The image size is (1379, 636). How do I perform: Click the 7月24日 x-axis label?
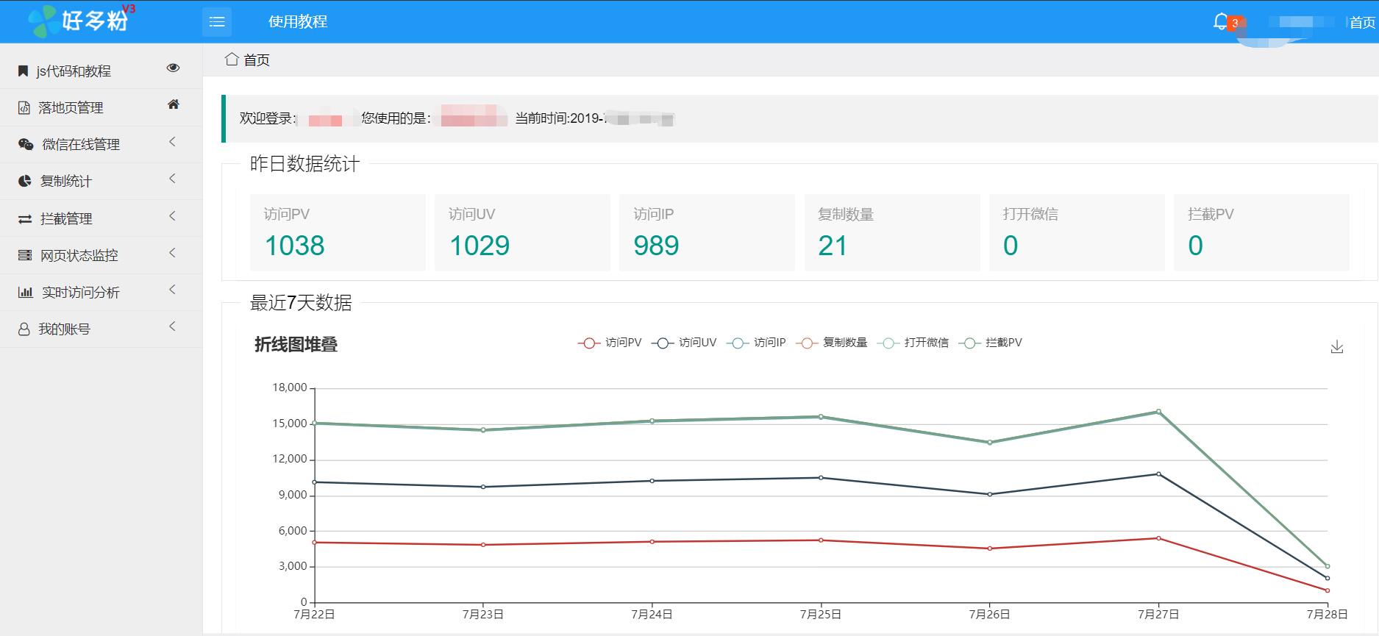click(x=652, y=615)
